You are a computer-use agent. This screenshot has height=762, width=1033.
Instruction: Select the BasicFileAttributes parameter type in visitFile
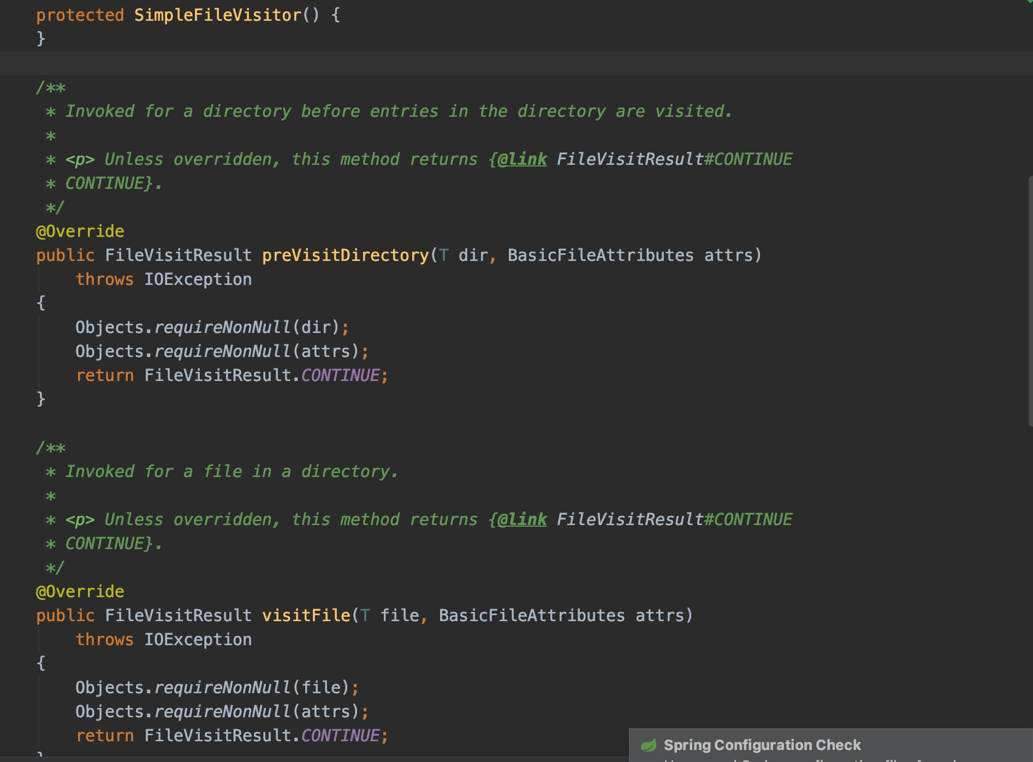point(531,615)
